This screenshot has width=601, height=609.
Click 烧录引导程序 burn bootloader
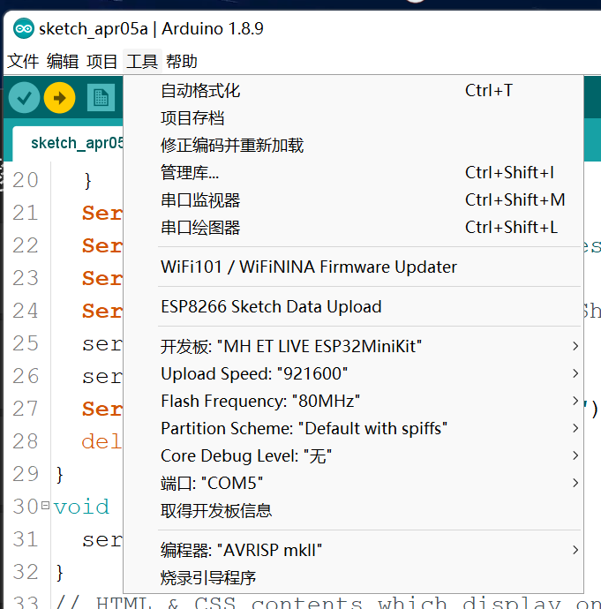click(x=353, y=577)
